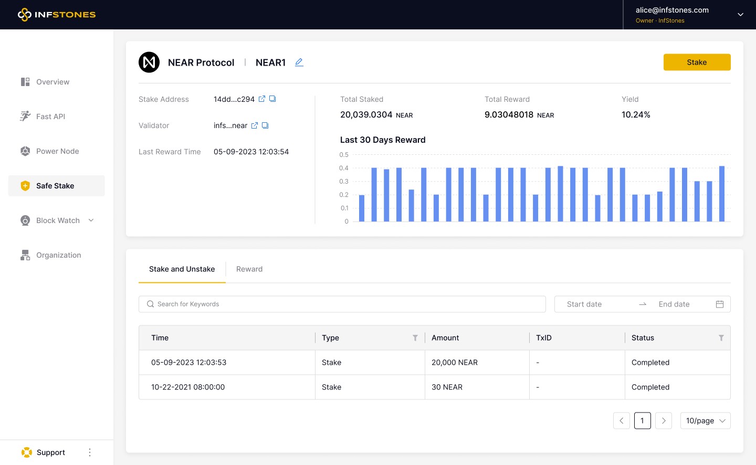Image resolution: width=756 pixels, height=465 pixels.
Task: Click the Total Staked value 20,039.0304
Action: click(366, 115)
